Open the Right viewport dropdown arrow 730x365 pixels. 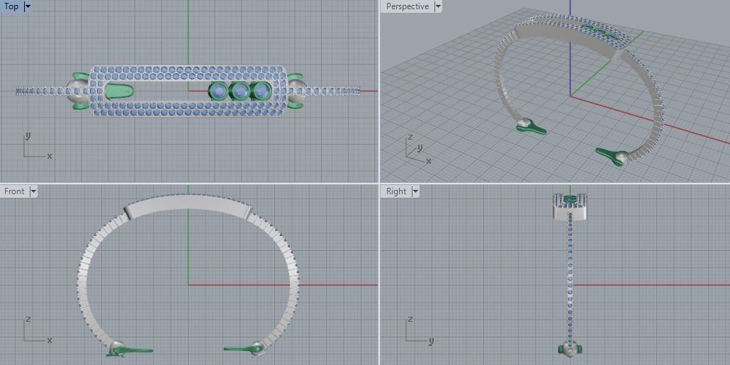(x=415, y=191)
